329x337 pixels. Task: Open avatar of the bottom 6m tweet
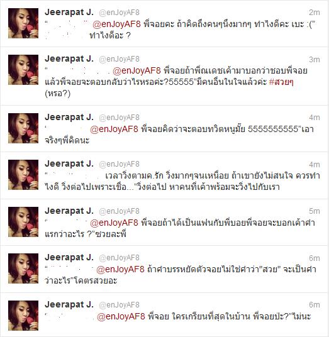[23, 316]
